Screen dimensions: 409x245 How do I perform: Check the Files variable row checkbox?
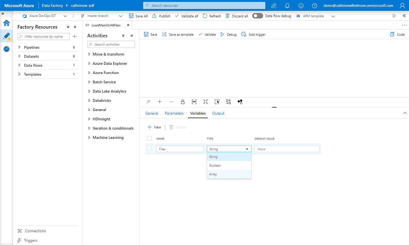[149, 148]
